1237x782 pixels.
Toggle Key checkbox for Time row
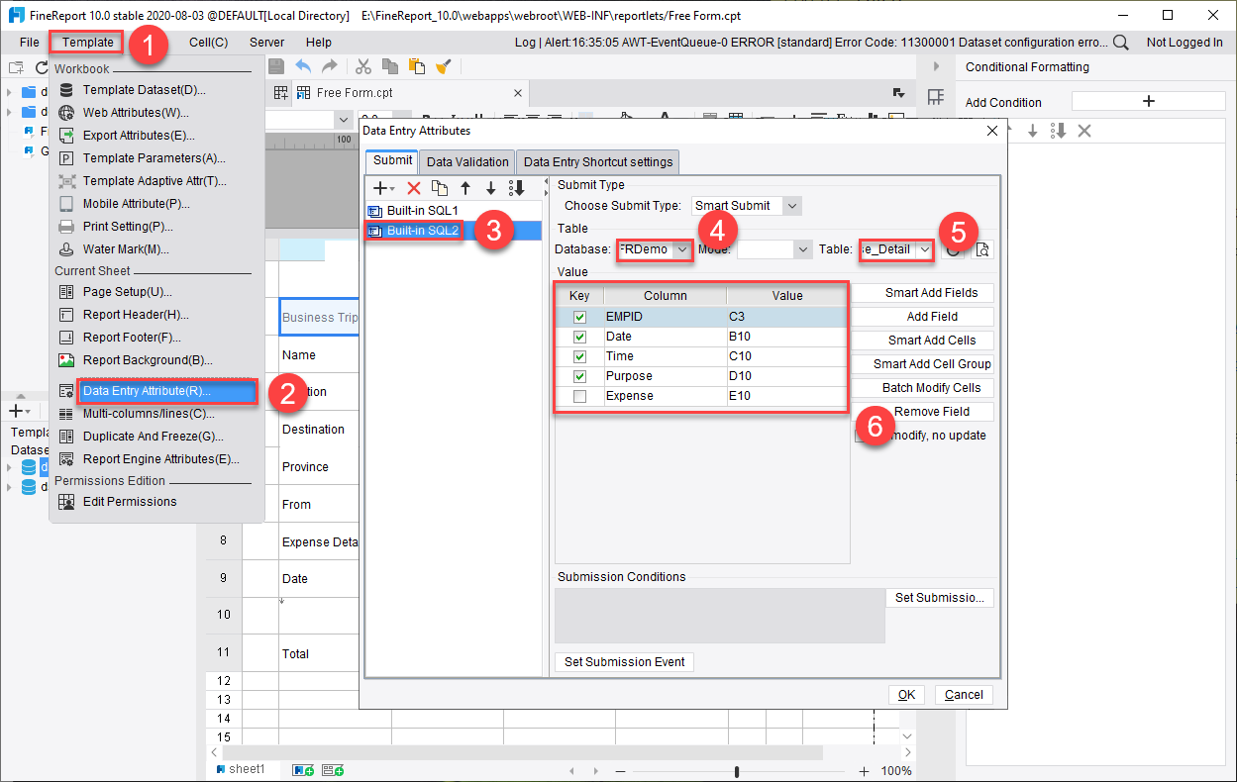pos(579,356)
